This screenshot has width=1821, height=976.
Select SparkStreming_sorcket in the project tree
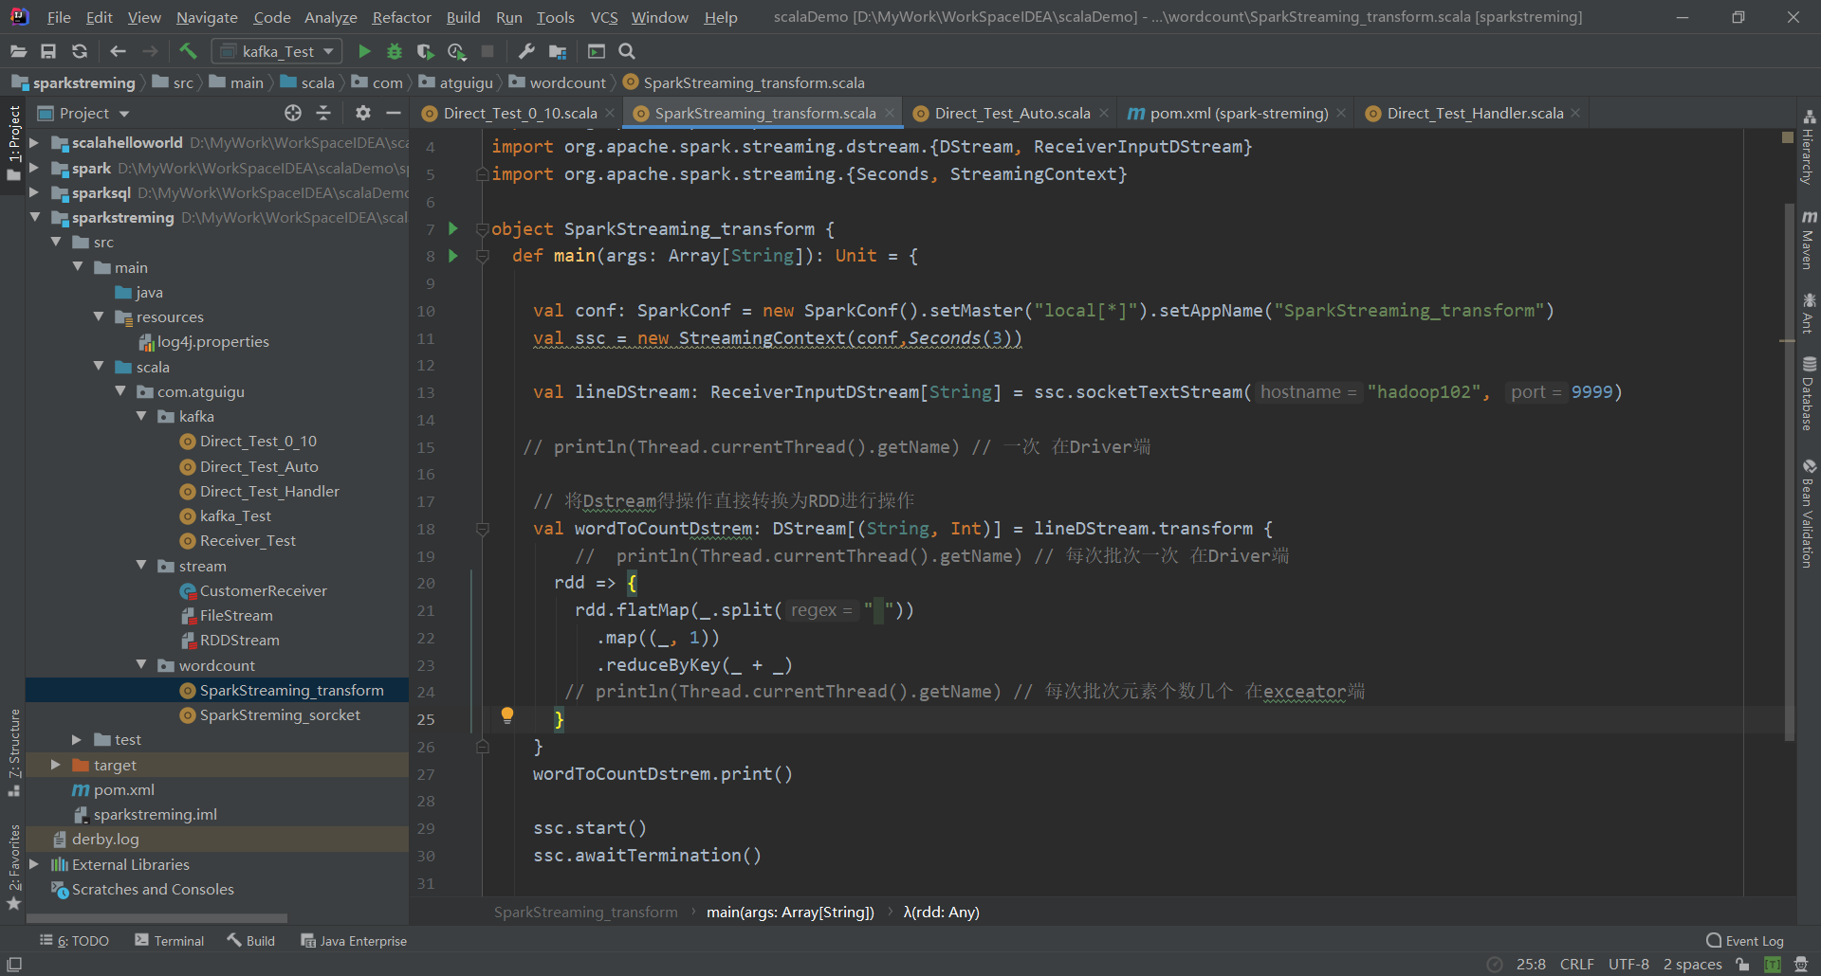[280, 715]
